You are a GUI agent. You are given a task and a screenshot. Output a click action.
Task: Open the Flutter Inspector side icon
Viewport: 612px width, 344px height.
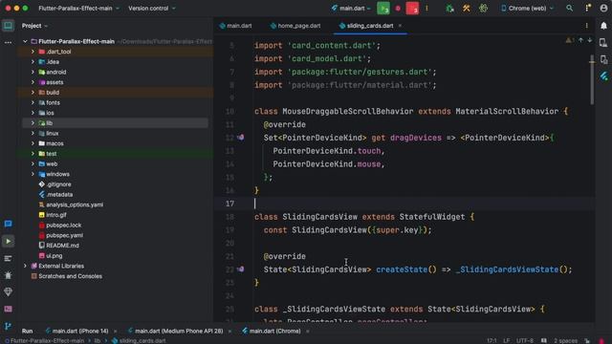tap(603, 76)
